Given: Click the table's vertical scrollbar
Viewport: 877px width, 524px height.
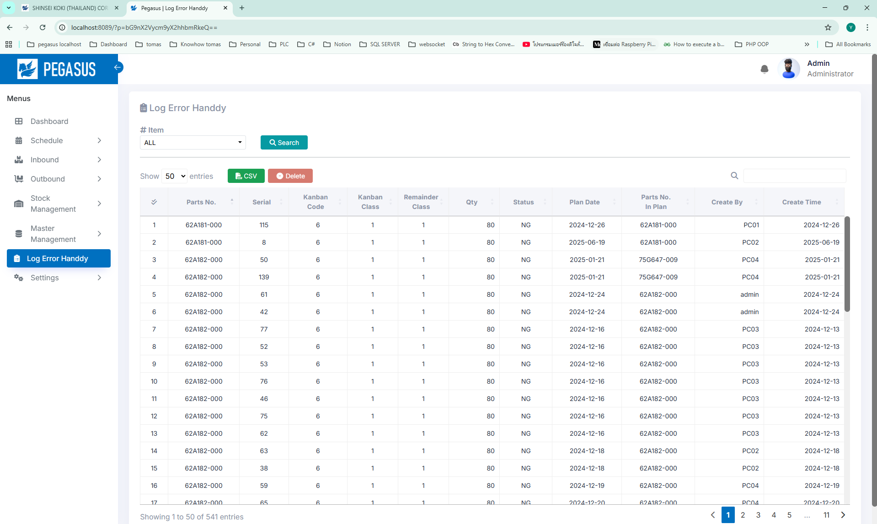Looking at the screenshot, I should (x=847, y=264).
